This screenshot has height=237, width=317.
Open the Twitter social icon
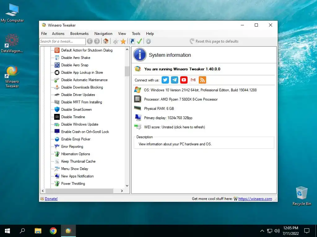click(165, 80)
